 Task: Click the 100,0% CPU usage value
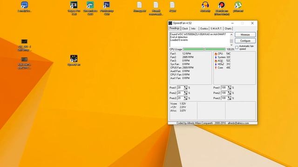pos(230,49)
